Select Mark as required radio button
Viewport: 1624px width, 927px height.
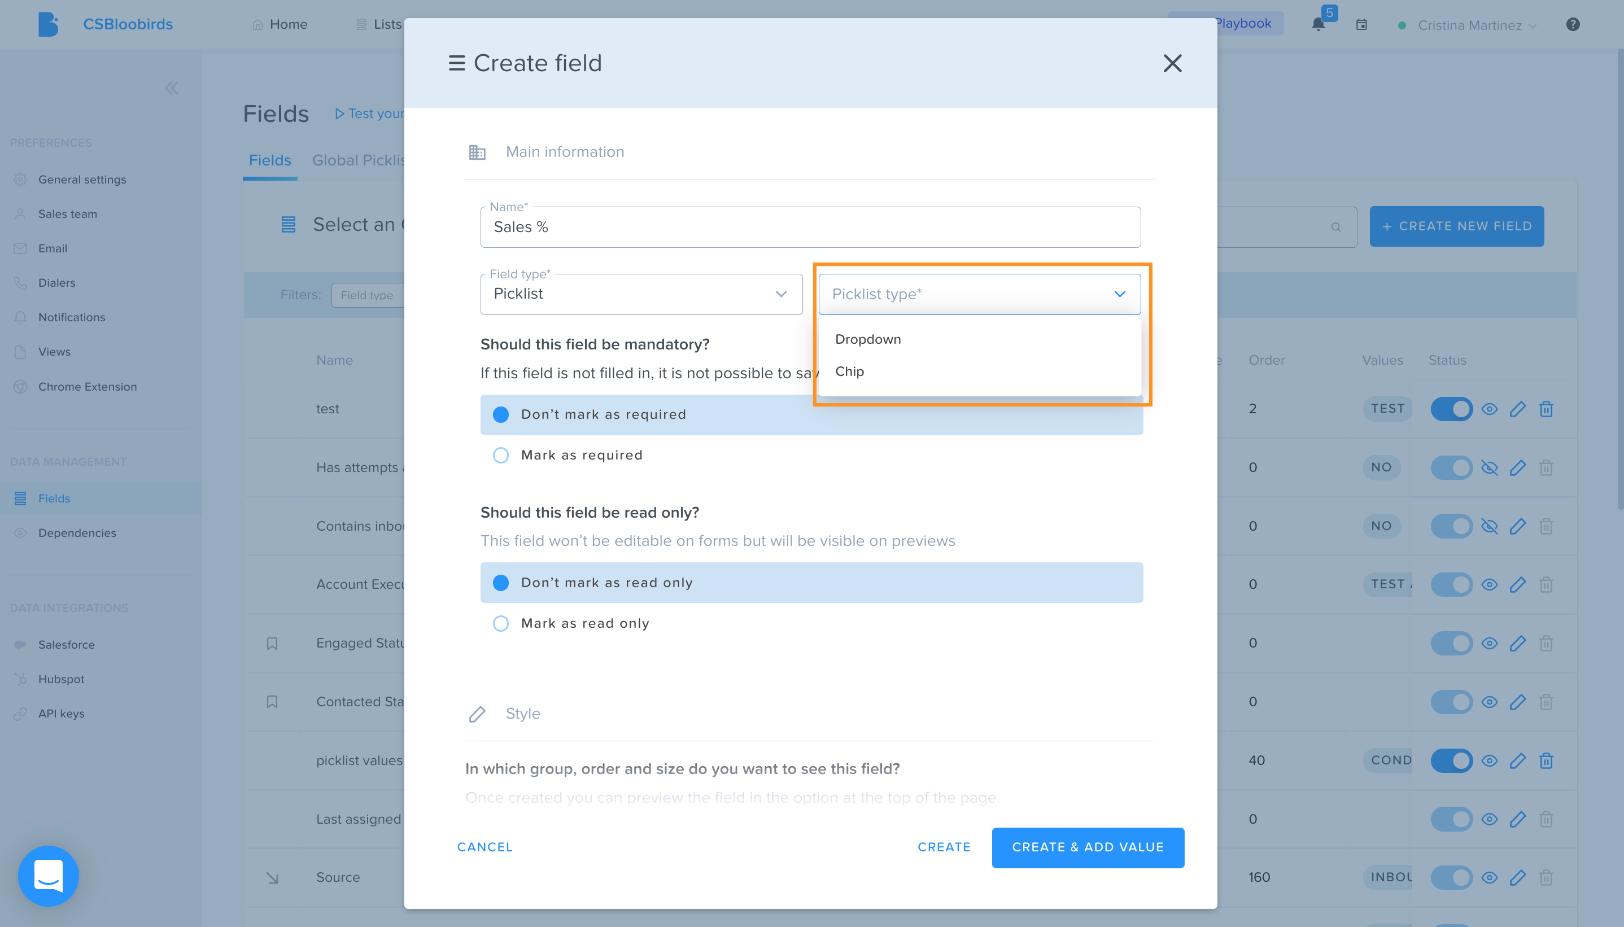(501, 455)
